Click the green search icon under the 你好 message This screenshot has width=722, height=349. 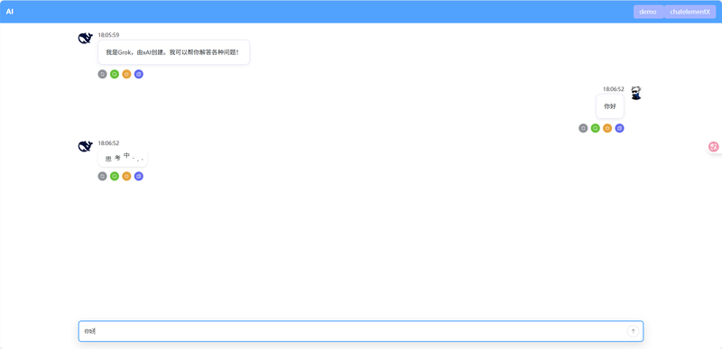596,128
